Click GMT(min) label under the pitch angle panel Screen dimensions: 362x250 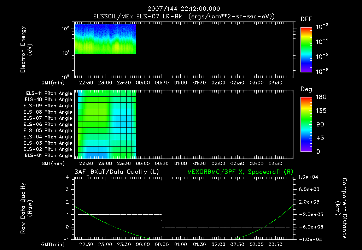point(53,163)
